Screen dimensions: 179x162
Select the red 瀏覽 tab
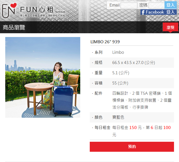[x=170, y=27]
